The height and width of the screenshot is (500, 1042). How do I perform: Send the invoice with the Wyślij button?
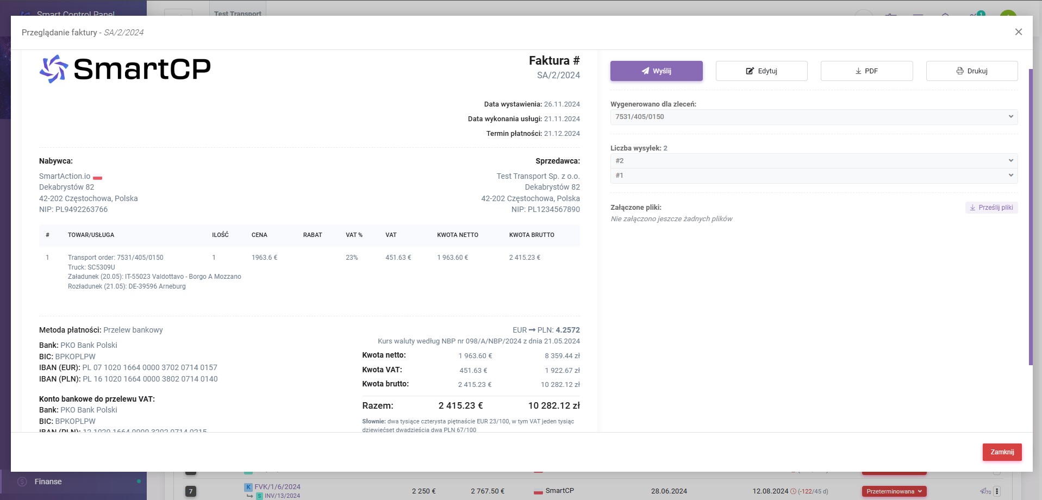tap(656, 71)
